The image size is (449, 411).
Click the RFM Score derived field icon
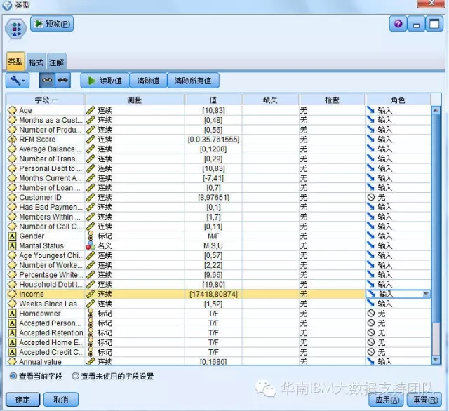[x=13, y=140]
